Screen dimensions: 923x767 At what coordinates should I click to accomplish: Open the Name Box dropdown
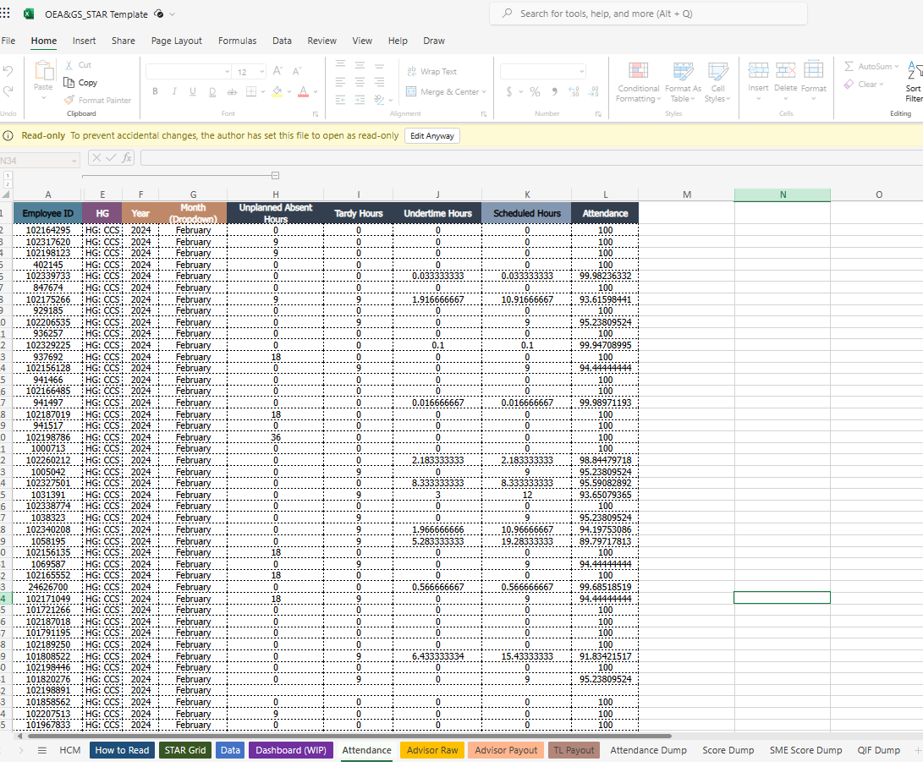point(74,160)
